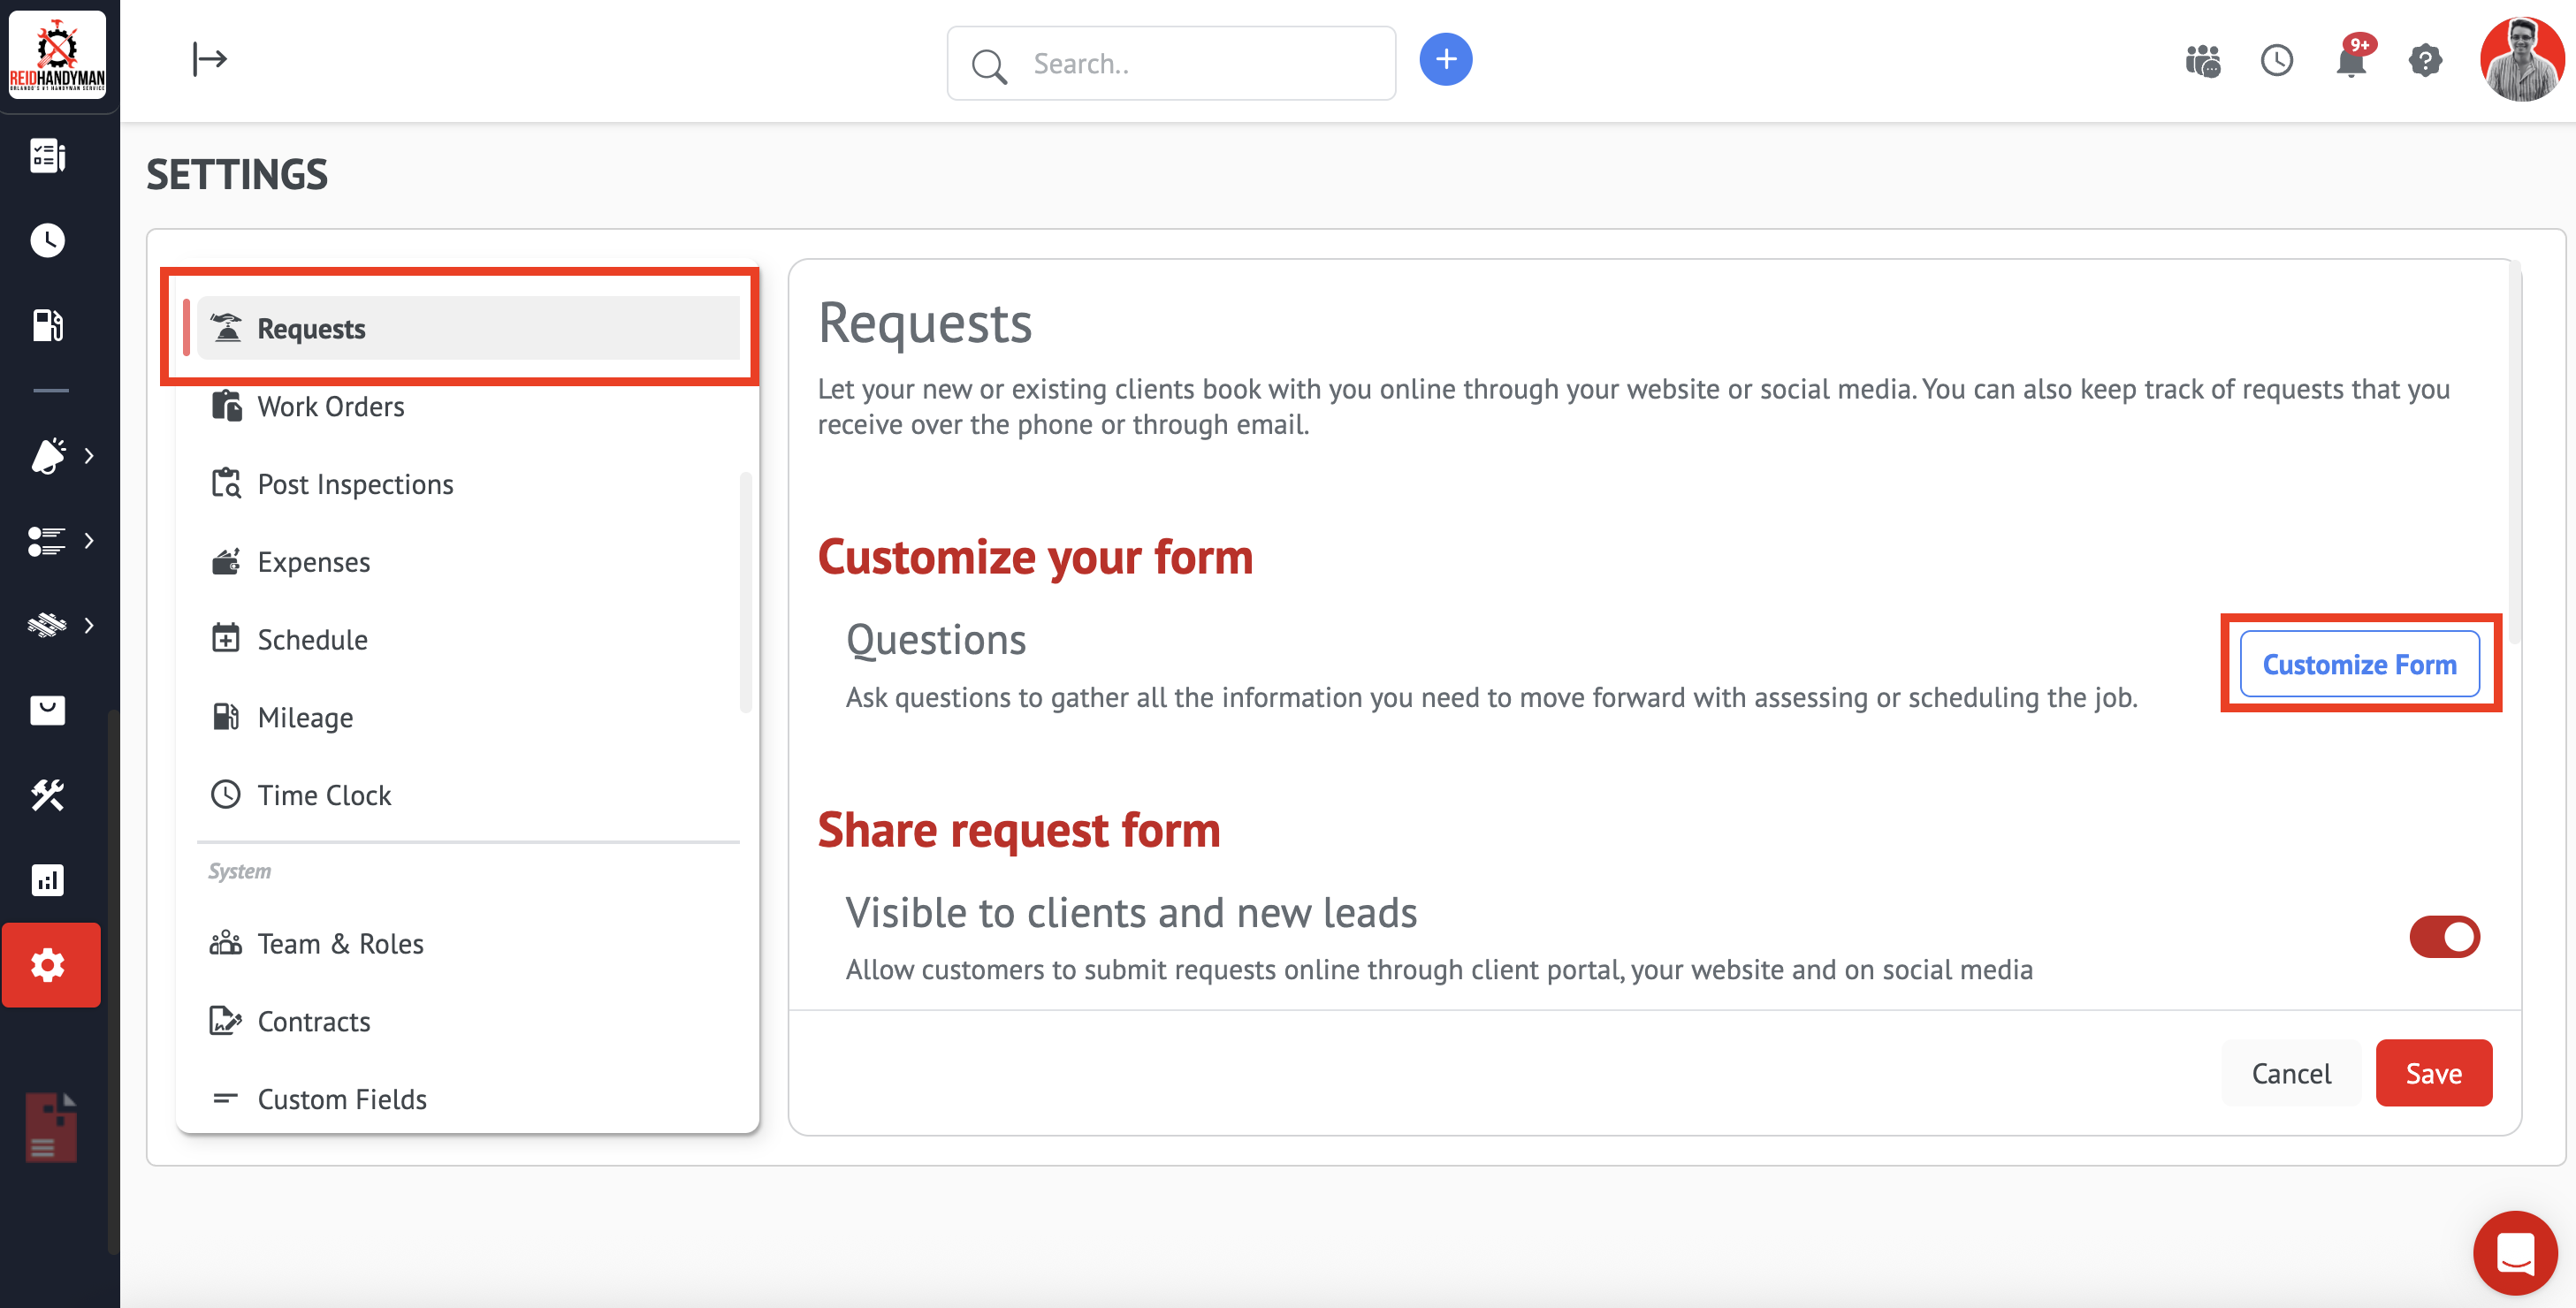
Task: Click the clock history icon in header
Action: [2276, 62]
